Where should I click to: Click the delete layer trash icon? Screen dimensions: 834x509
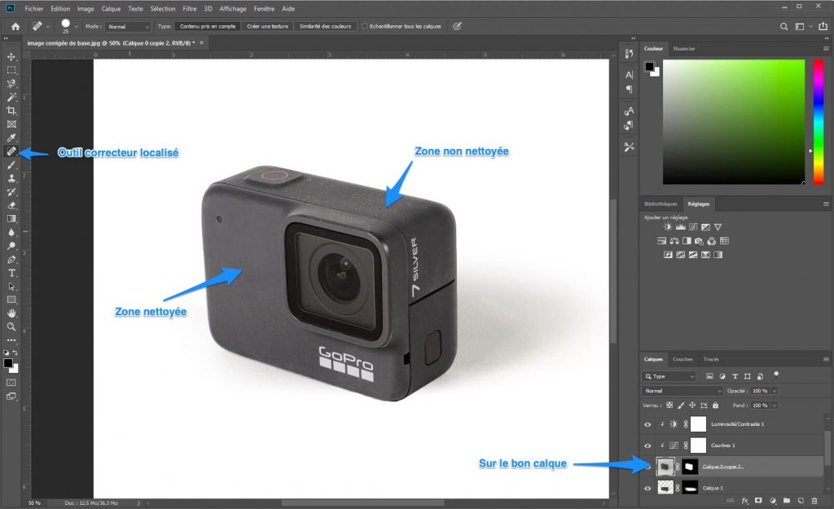click(x=814, y=501)
